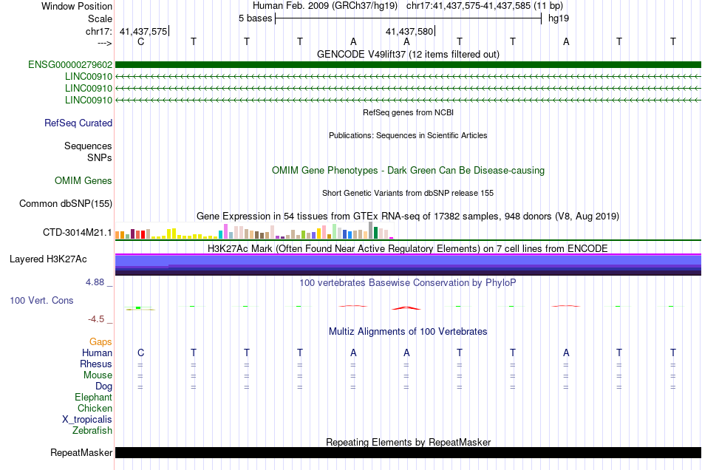The height and width of the screenshot is (470, 702).
Task: Click the Scale label
Action: pos(100,18)
